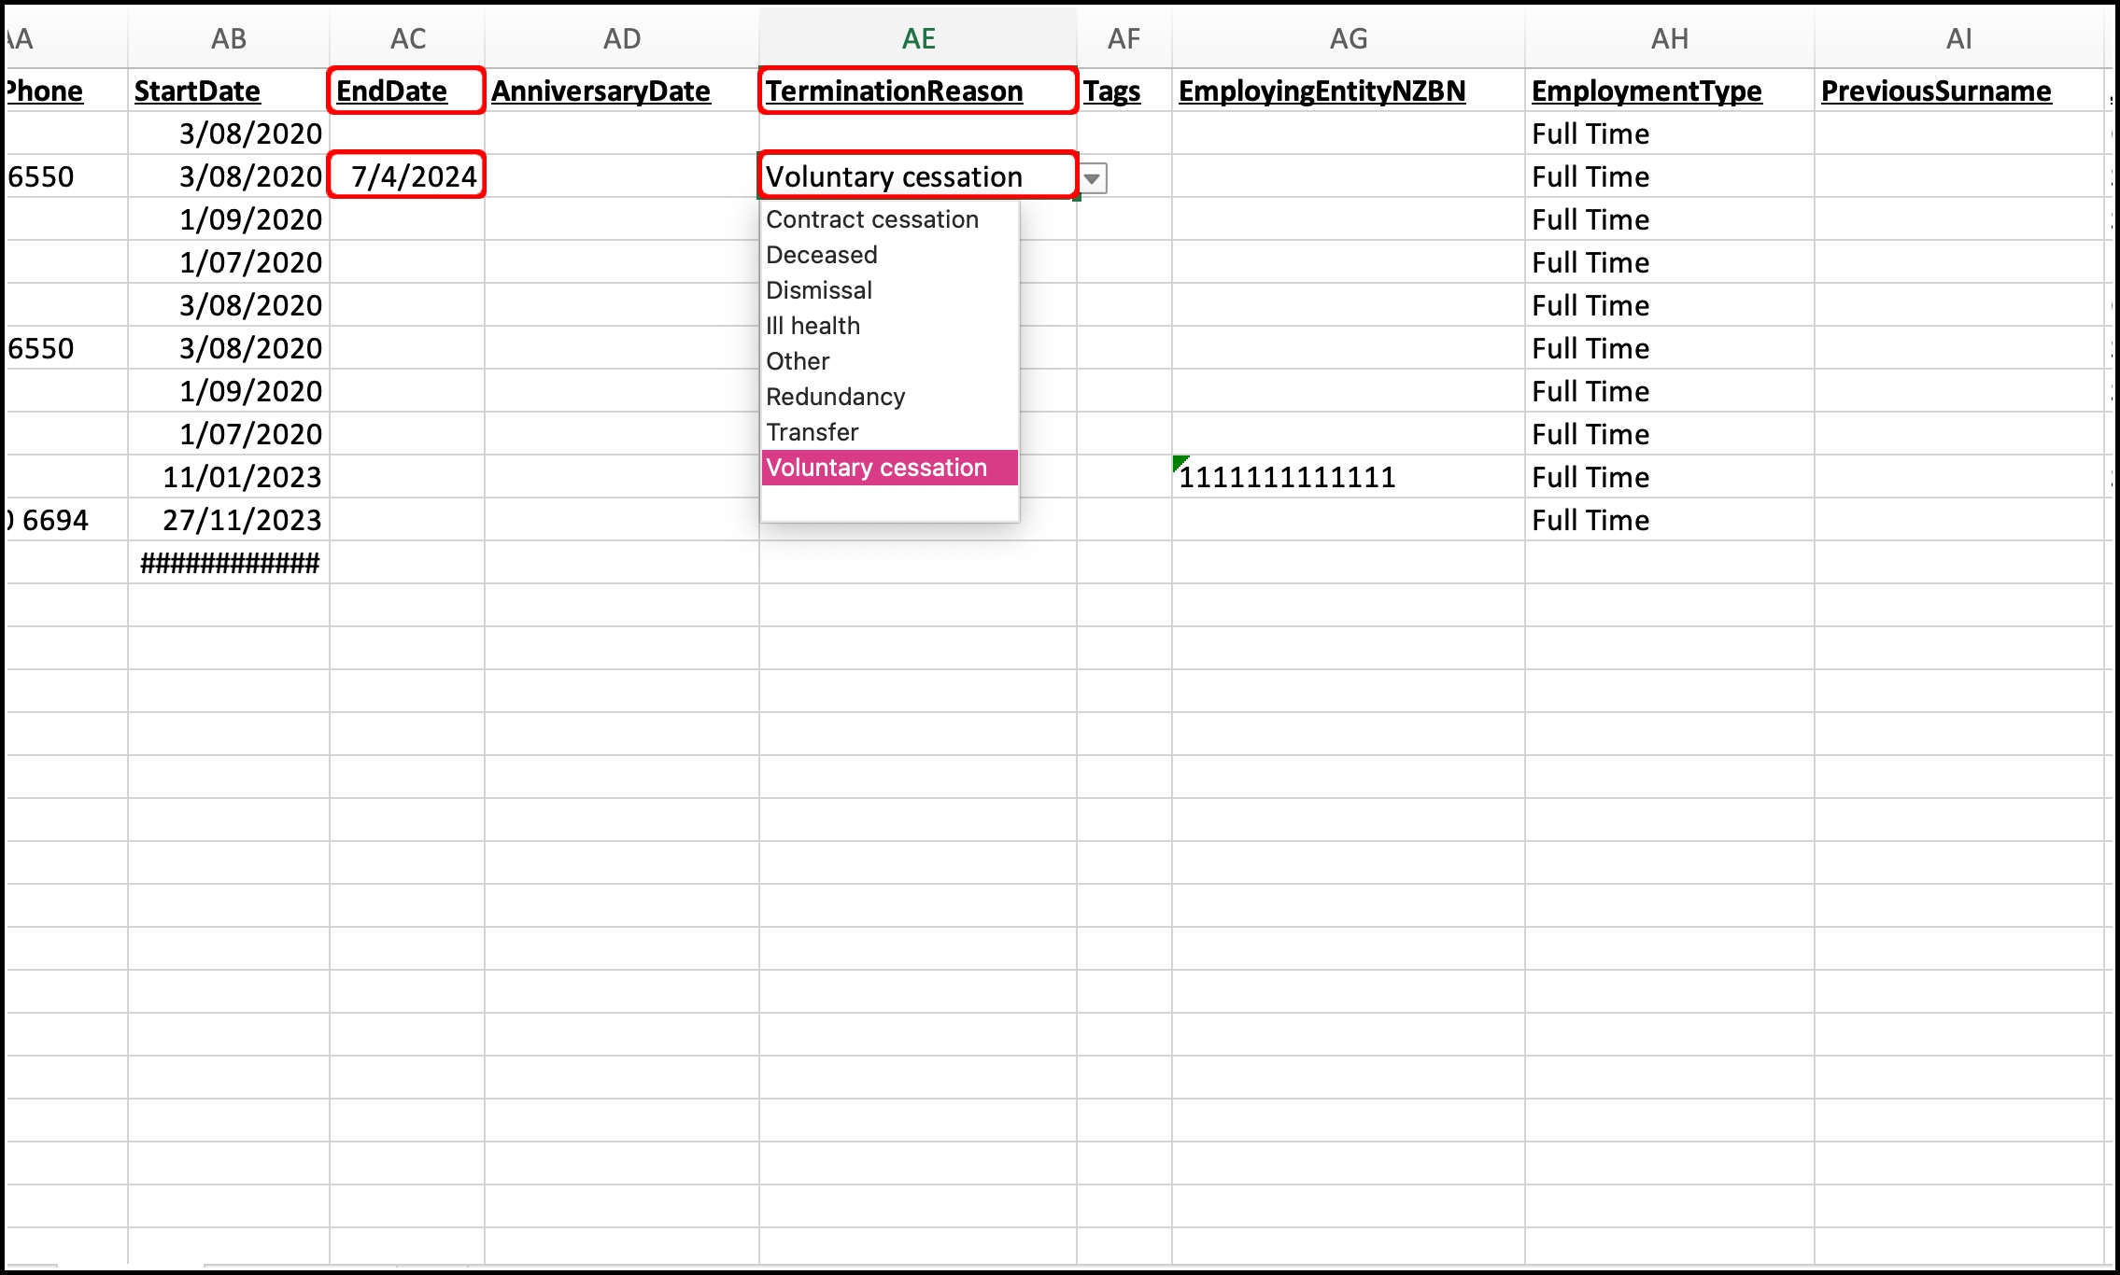Pick Transfer termination reason

pyautogui.click(x=812, y=432)
